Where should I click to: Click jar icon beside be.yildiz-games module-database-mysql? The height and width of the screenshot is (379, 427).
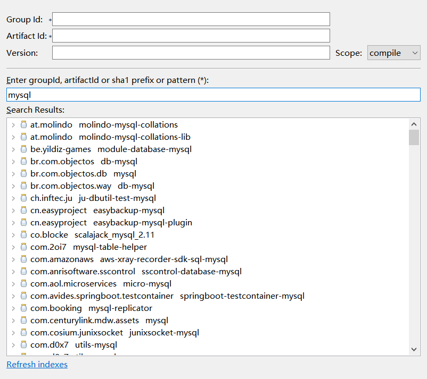coord(23,149)
